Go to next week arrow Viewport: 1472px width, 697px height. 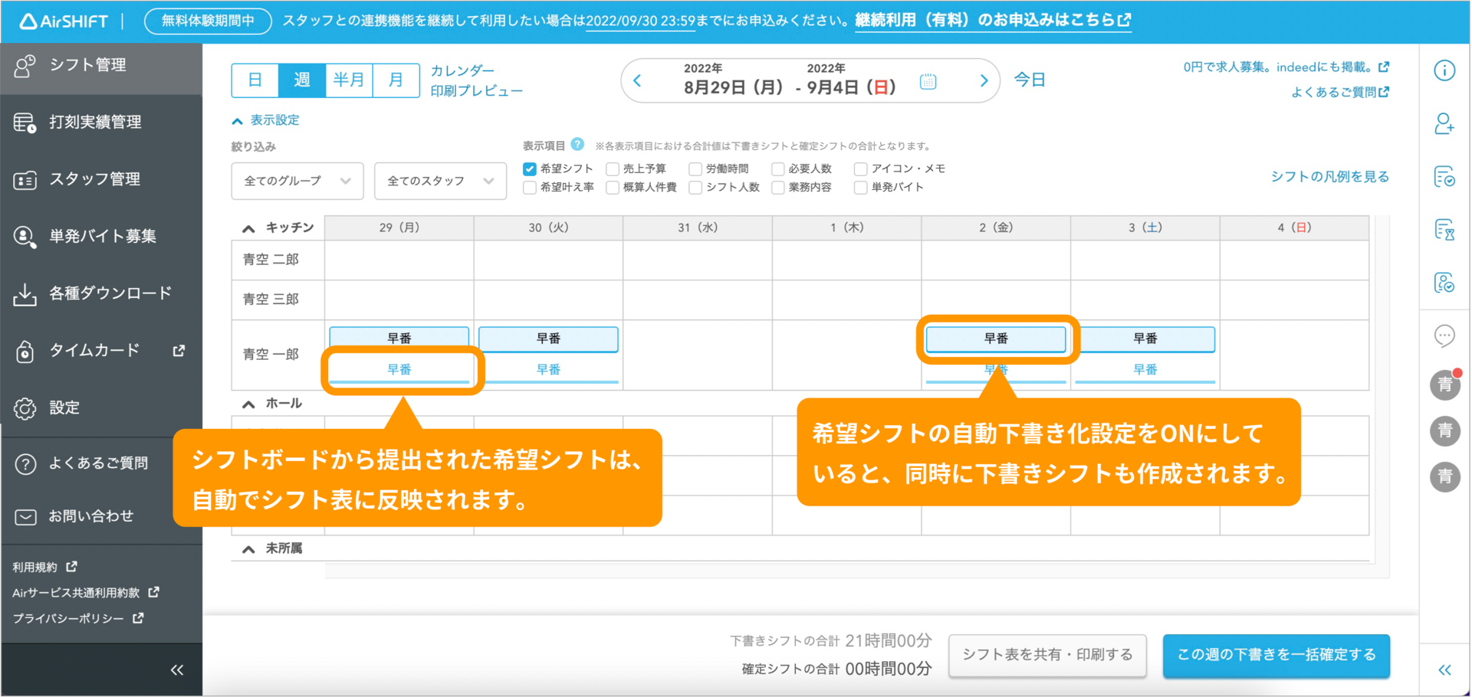click(x=984, y=80)
